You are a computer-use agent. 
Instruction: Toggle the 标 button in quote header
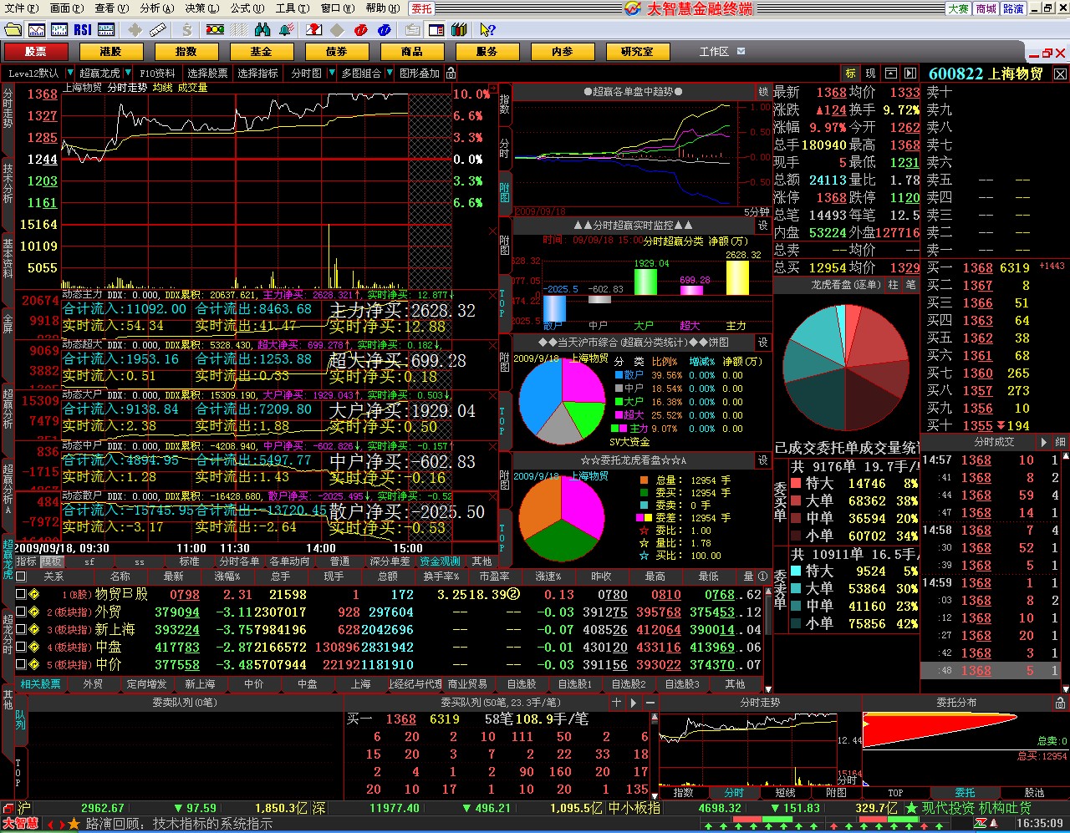(851, 74)
